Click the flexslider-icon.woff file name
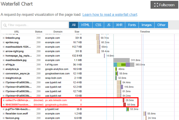Viewport: 179px width, 120px height. click(x=17, y=114)
